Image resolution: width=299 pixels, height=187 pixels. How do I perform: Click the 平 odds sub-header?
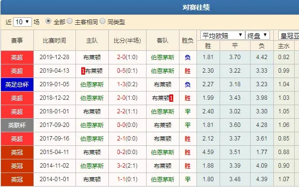pyautogui.click(x=235, y=46)
